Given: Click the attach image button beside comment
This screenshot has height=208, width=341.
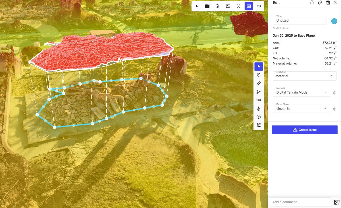Looking at the screenshot, I should 337,202.
